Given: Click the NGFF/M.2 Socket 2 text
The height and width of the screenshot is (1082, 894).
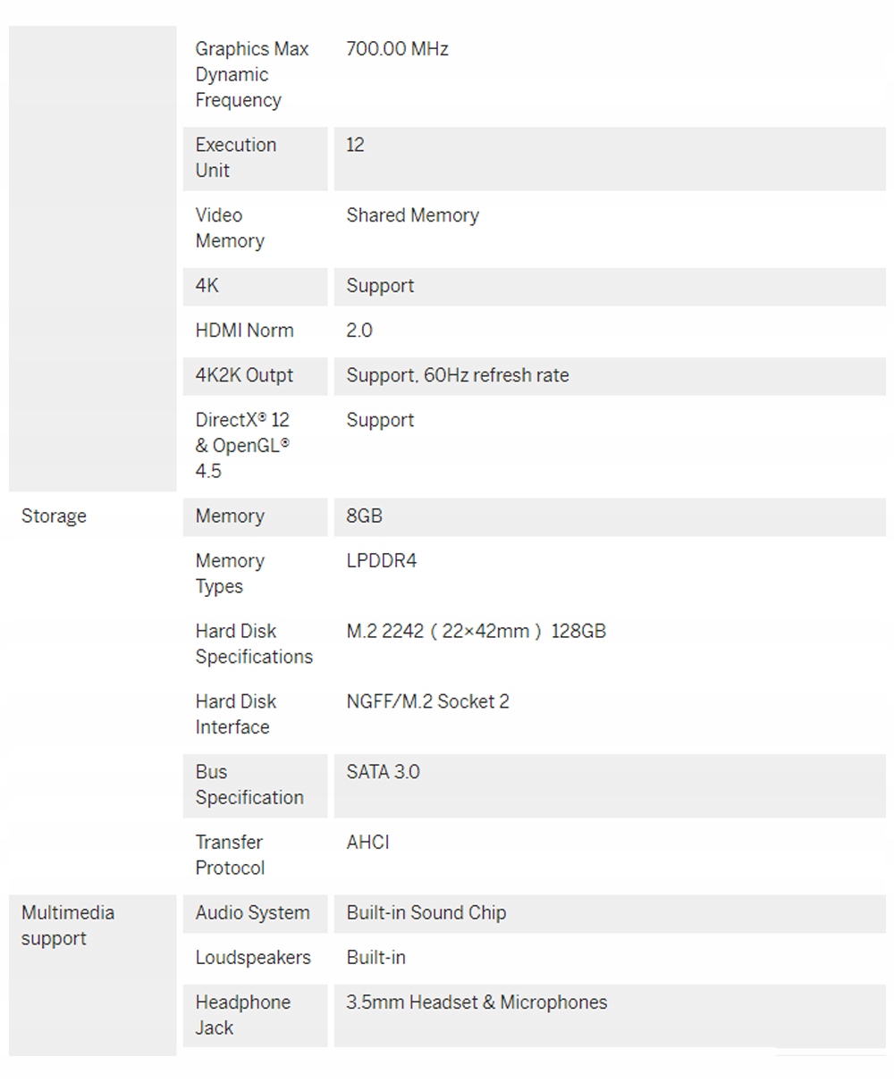Looking at the screenshot, I should [427, 701].
